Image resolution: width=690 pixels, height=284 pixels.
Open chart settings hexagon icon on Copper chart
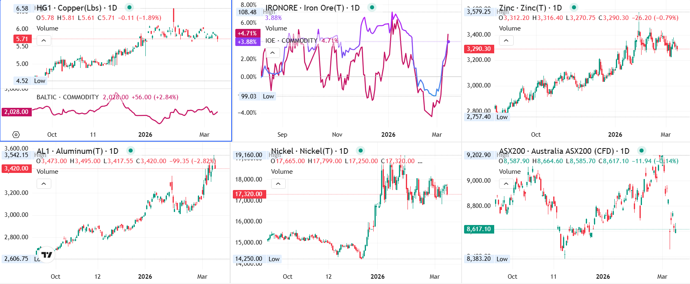click(16, 135)
